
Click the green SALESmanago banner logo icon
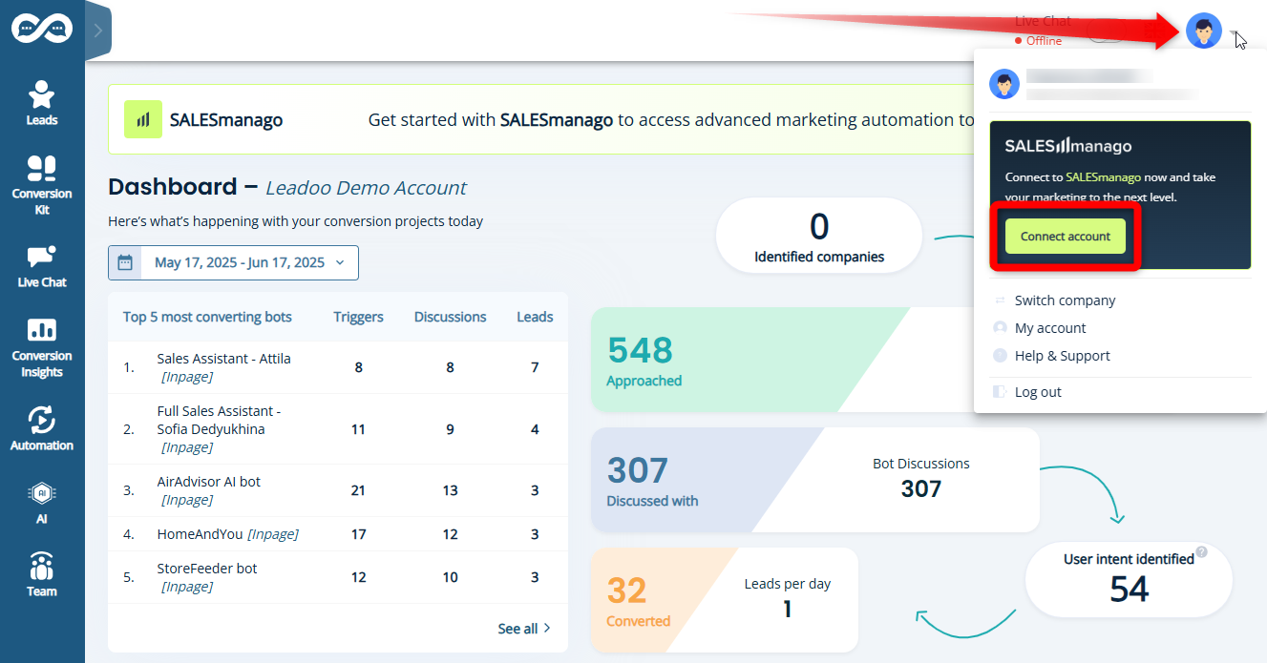(143, 119)
